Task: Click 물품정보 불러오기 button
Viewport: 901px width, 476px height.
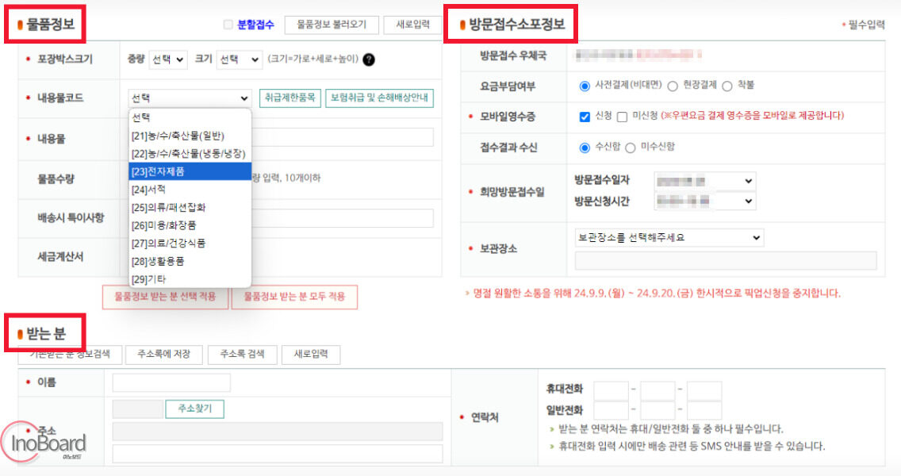Action: point(332,25)
